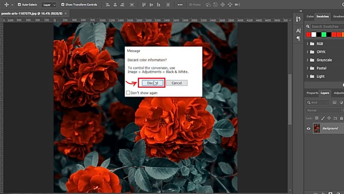Switch to the Swatches tab
This screenshot has width=344, height=194.
coord(322,16)
